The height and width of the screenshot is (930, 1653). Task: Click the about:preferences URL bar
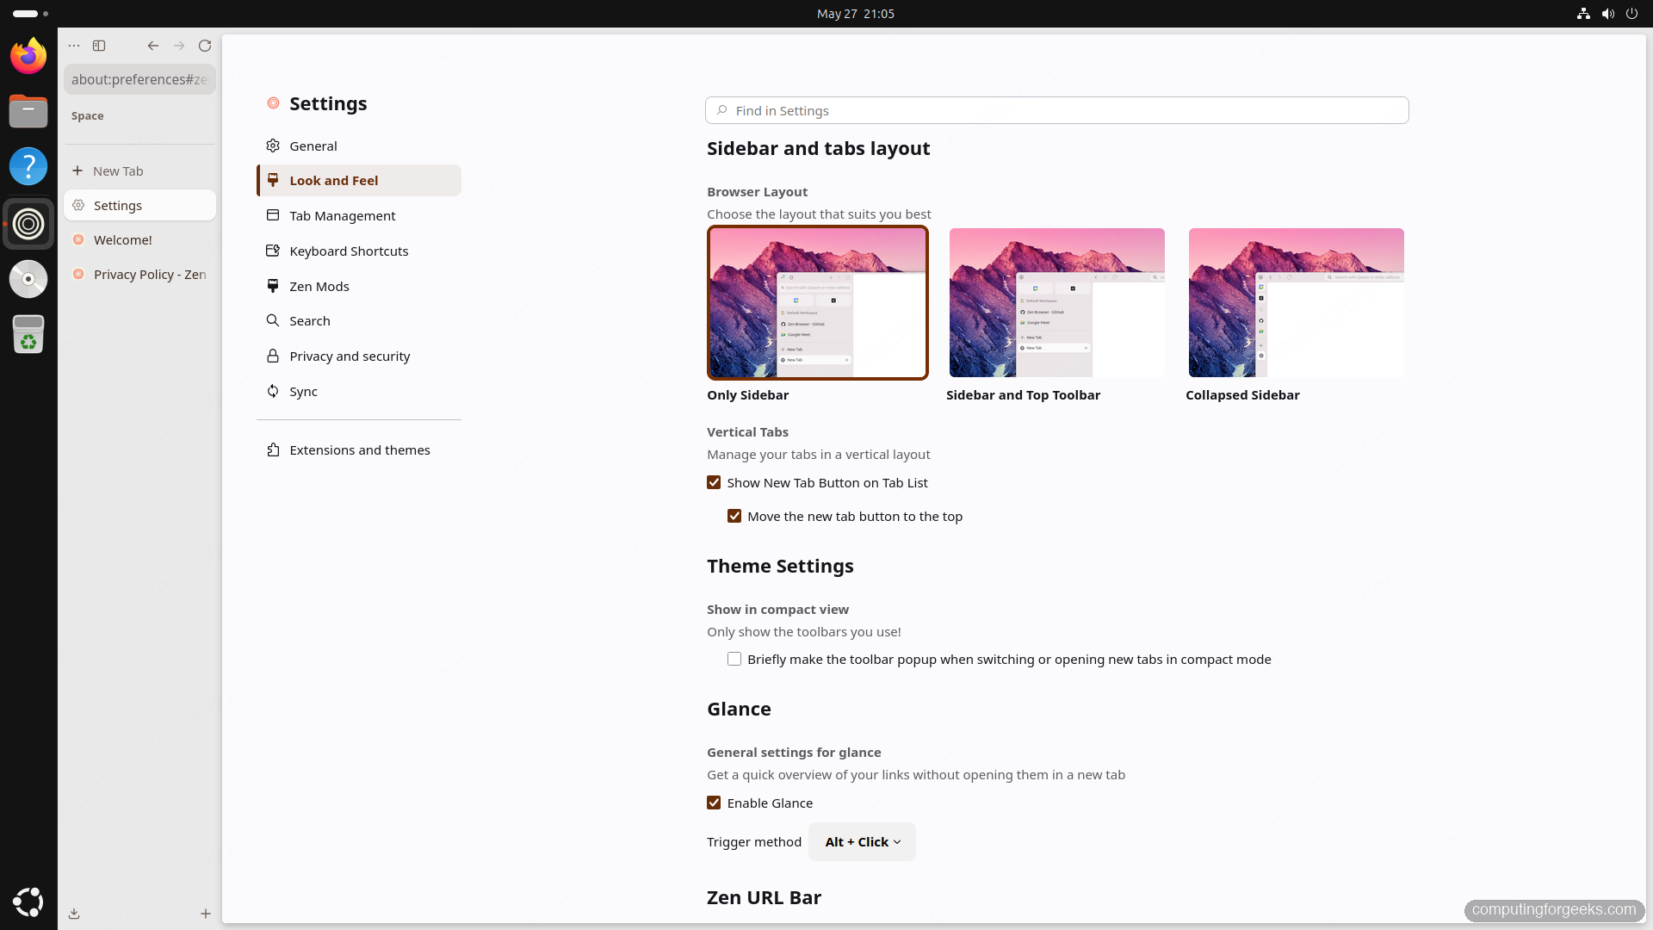point(139,80)
